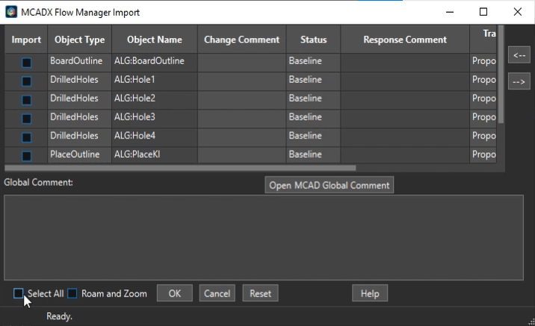Image resolution: width=535 pixels, height=326 pixels.
Task: Click the Reset button
Action: pyautogui.click(x=260, y=293)
